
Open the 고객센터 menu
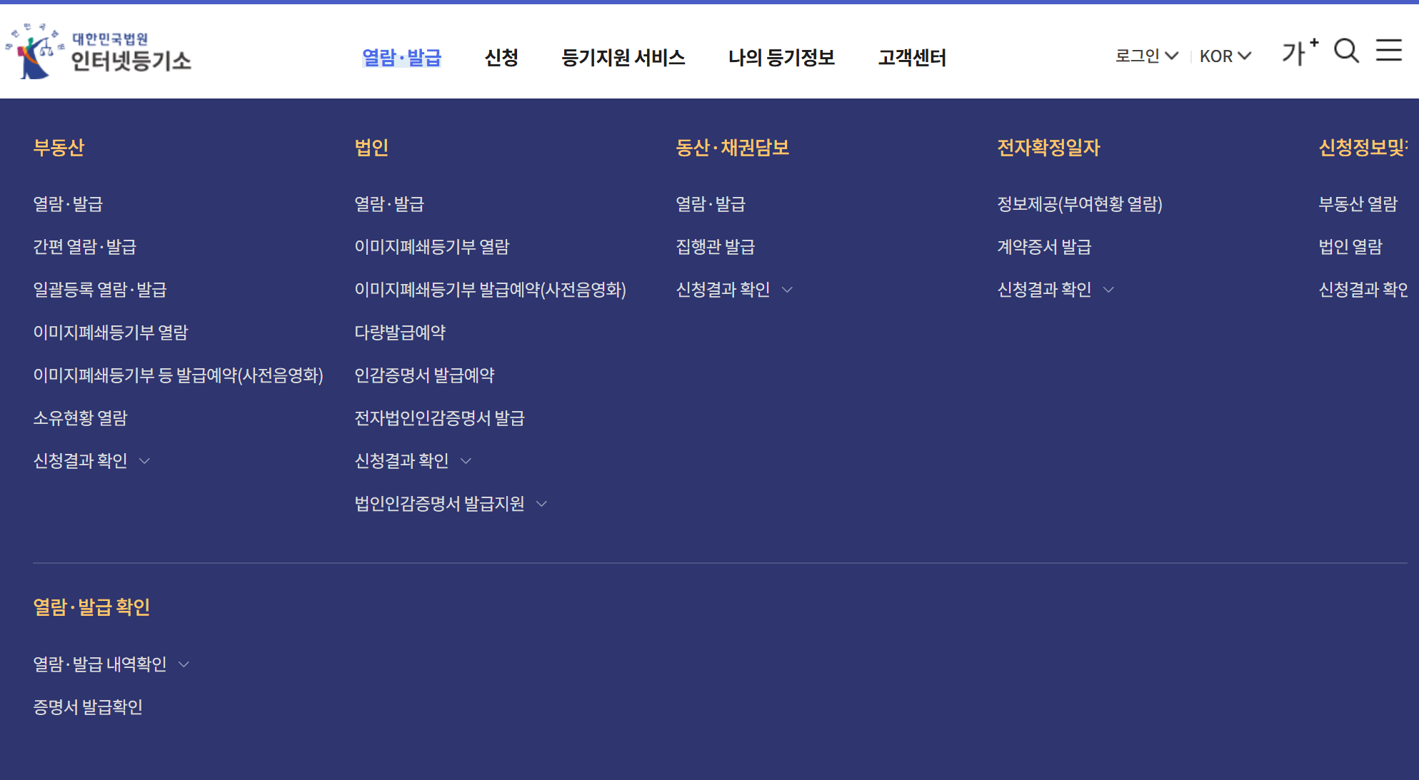912,57
